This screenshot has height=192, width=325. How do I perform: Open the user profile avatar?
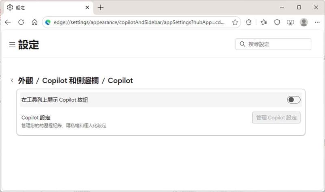(x=304, y=22)
